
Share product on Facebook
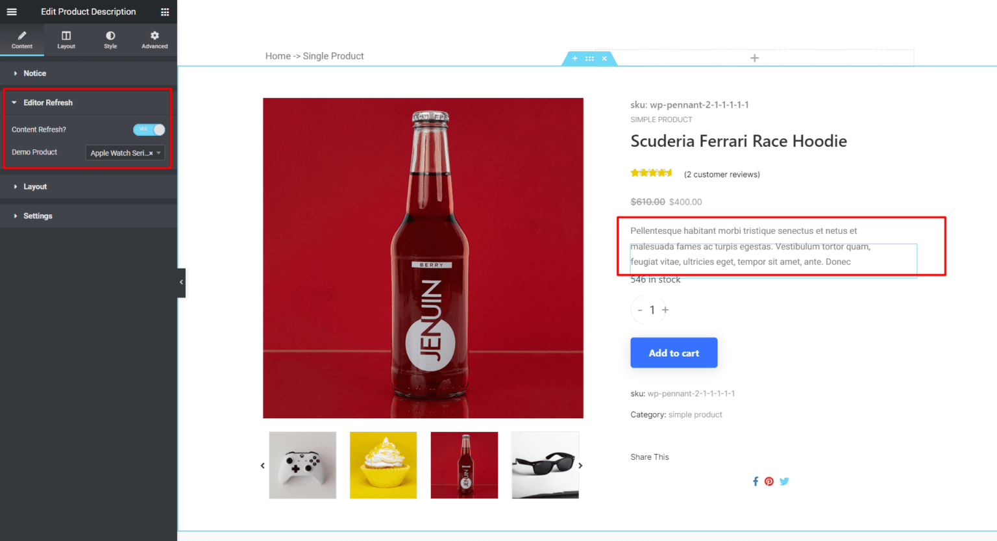(756, 481)
